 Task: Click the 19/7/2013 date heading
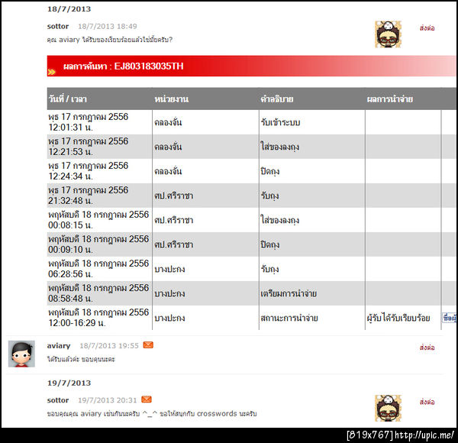pos(69,383)
